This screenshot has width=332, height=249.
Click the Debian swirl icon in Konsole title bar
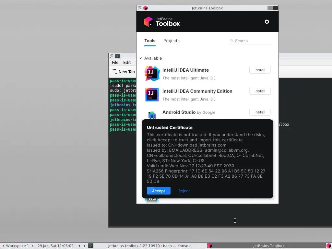[112, 56]
